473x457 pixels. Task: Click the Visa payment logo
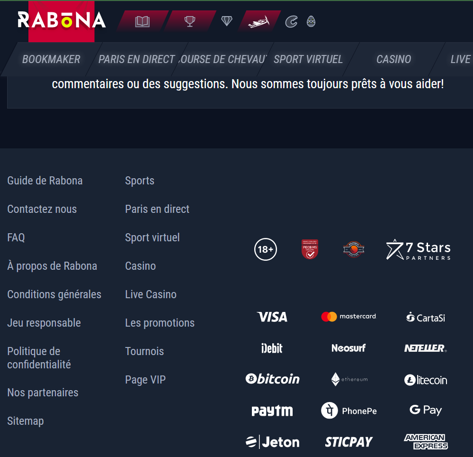pos(272,317)
